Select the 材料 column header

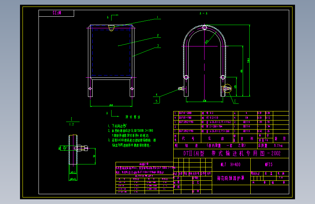pos(247,138)
